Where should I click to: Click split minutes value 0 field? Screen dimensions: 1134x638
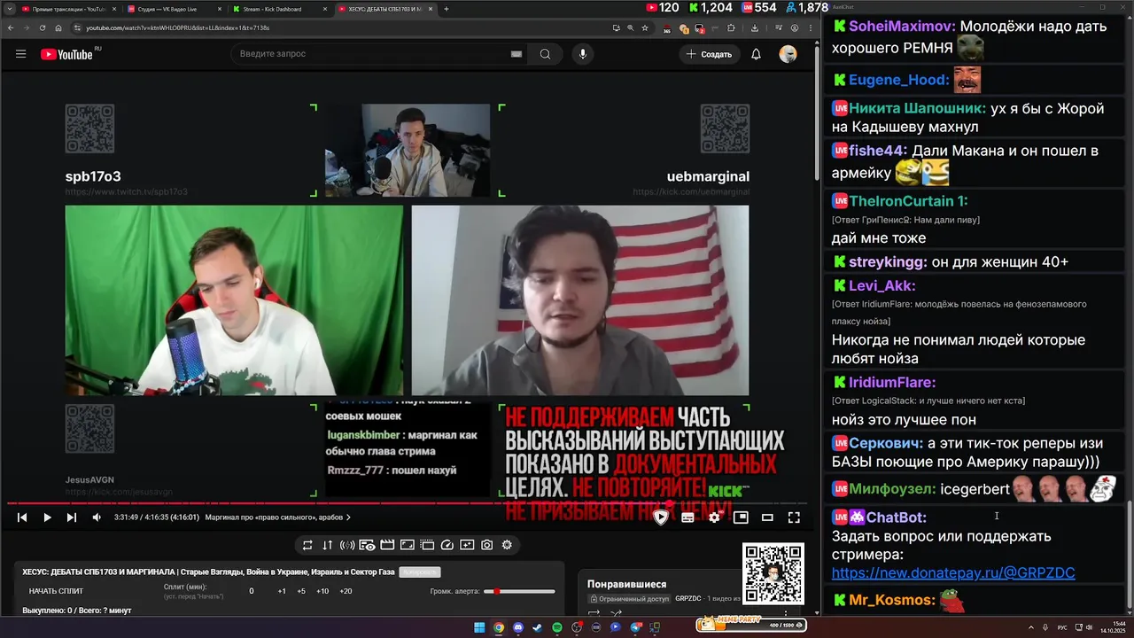pyautogui.click(x=251, y=591)
